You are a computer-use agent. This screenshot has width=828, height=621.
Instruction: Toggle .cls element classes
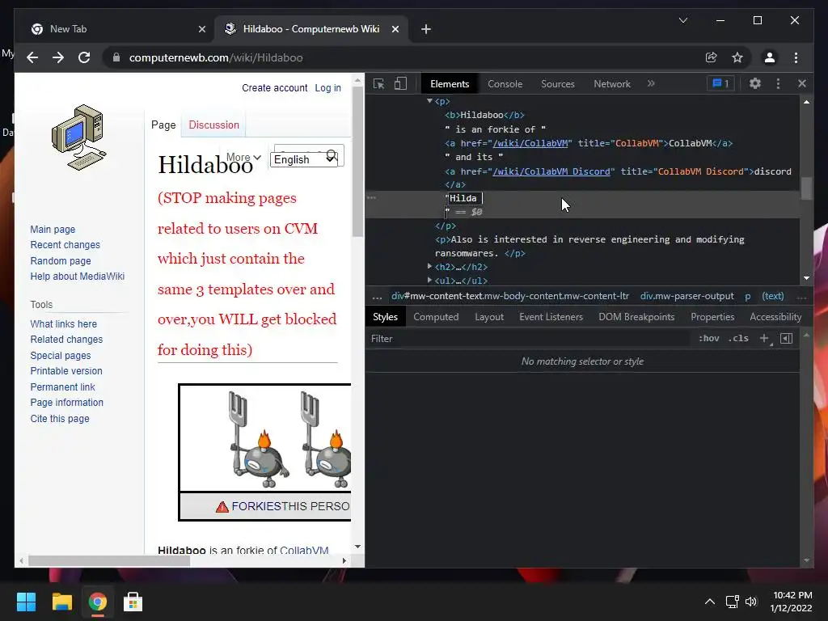(x=738, y=338)
